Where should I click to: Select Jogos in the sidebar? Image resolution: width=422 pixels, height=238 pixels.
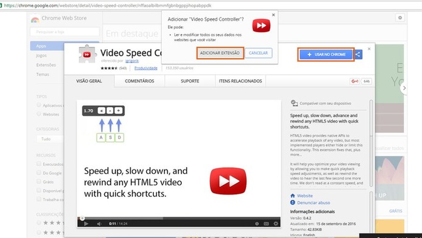[42, 56]
